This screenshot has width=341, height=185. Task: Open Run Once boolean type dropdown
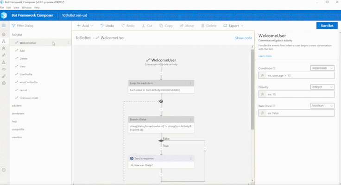[x=322, y=105]
